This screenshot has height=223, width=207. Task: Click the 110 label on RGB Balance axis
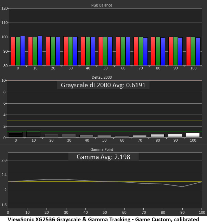tap(4, 23)
